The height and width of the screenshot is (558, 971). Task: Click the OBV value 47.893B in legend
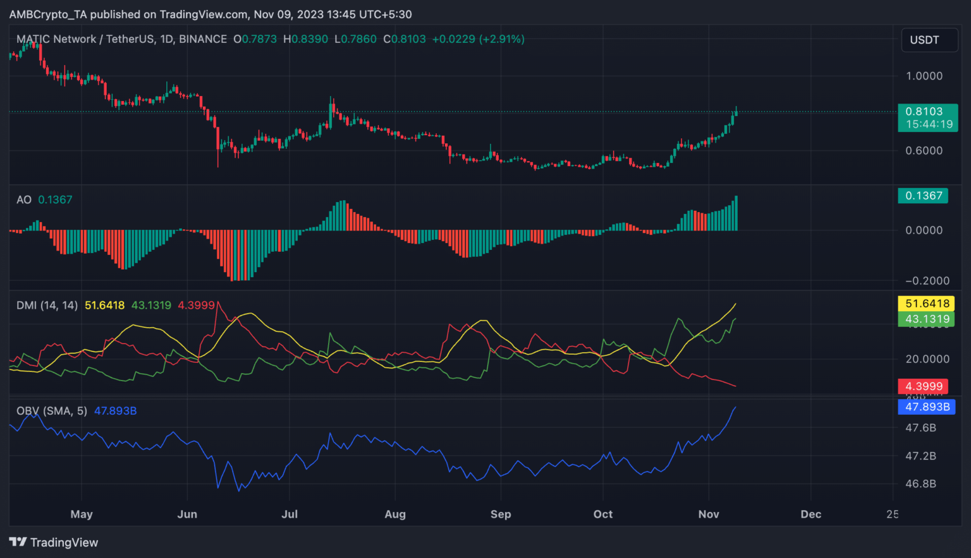click(115, 411)
